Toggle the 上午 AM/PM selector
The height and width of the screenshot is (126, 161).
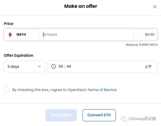(x=148, y=66)
